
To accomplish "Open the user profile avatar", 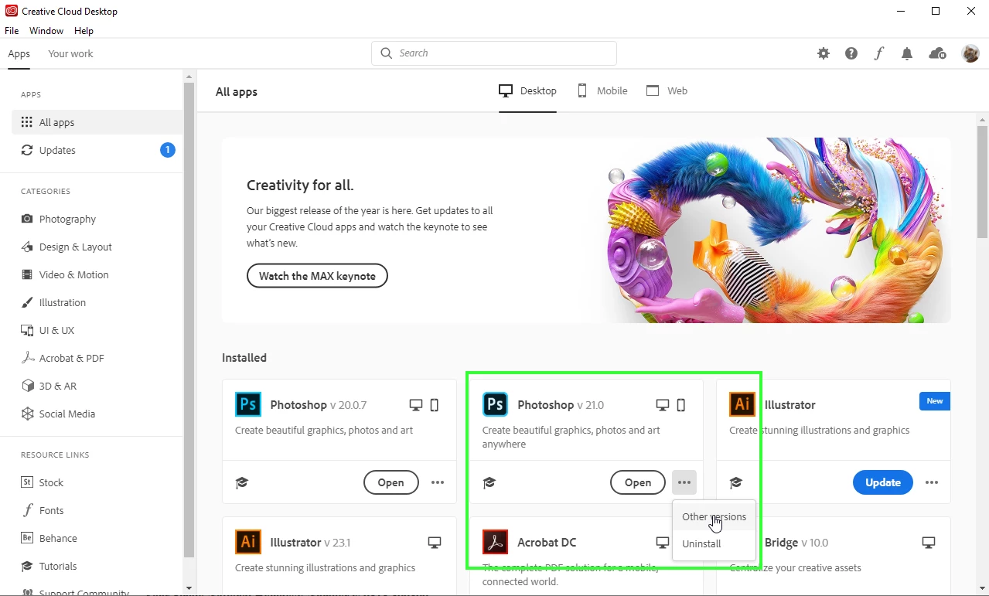I will tap(970, 53).
